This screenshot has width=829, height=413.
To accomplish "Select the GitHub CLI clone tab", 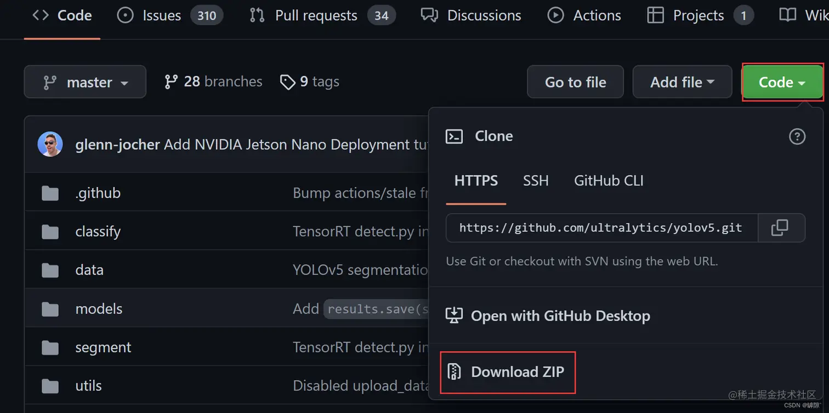I will (609, 181).
